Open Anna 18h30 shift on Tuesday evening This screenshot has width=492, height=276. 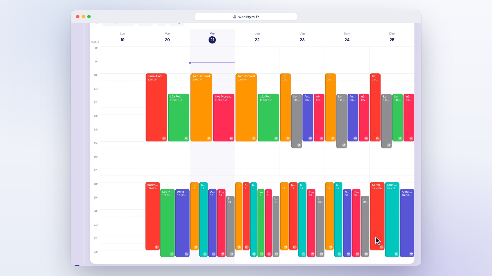[182, 223]
